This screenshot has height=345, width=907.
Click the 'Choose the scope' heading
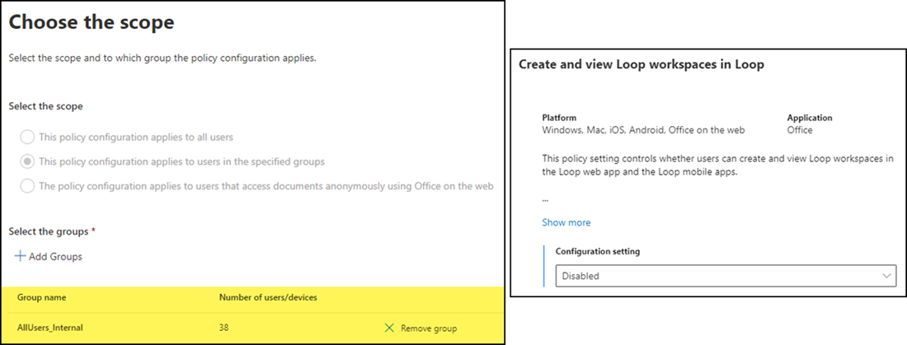(92, 22)
